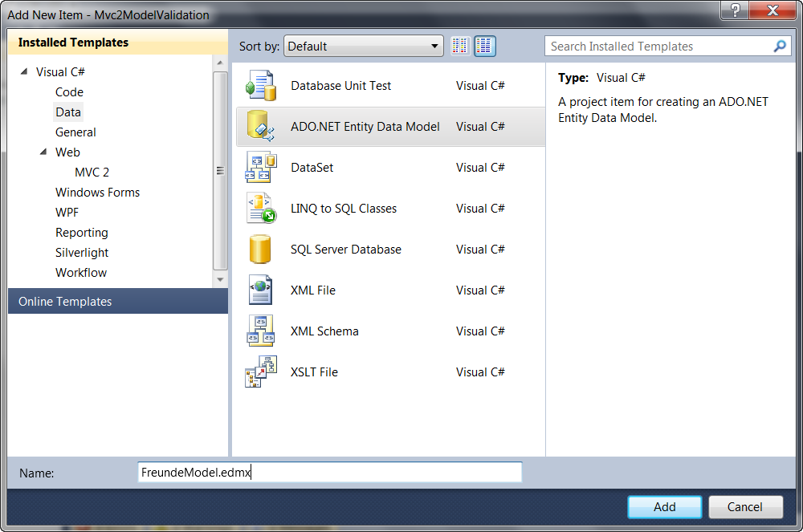Select the Silverlight category
The width and height of the screenshot is (803, 532).
(x=82, y=253)
